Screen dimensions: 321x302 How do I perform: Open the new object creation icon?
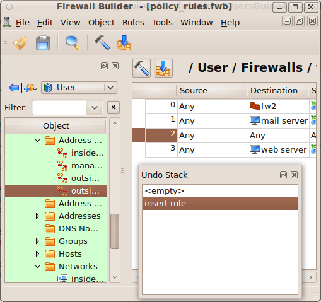point(30,88)
